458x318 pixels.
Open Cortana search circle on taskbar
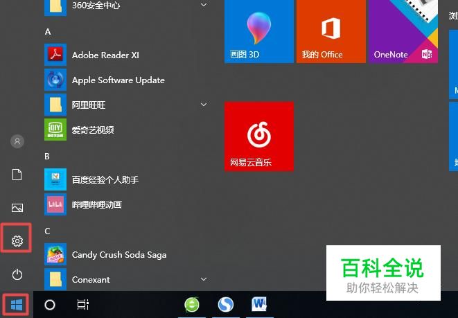coord(50,305)
